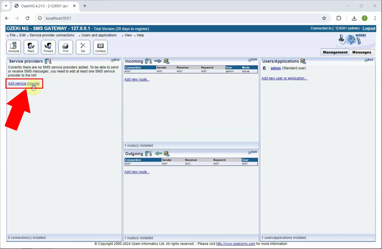
Task: Reload the page in browser
Action: pyautogui.click(x=27, y=18)
